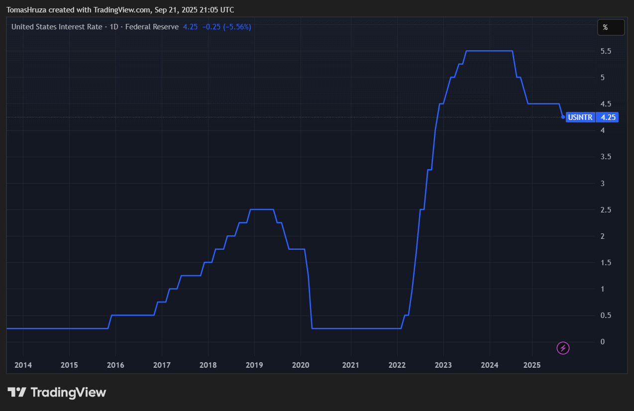Click the TomasHruza created with TradingView.com header
The image size is (634, 411).
click(120, 10)
